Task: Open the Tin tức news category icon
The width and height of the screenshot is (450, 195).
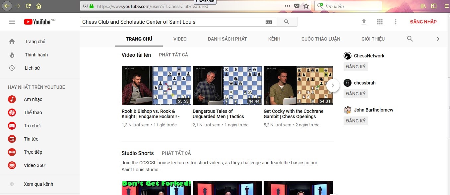Action: [12, 139]
